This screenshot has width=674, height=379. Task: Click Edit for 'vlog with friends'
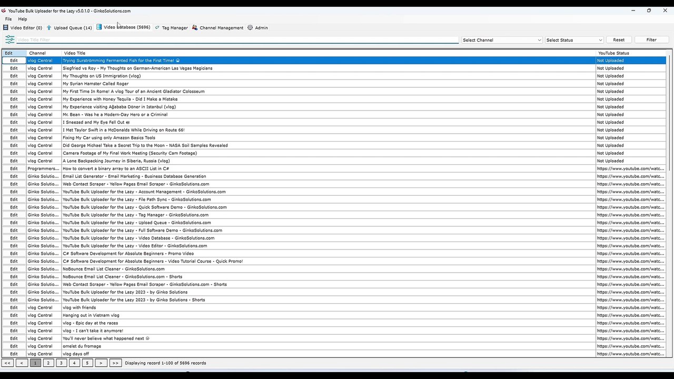point(14,307)
